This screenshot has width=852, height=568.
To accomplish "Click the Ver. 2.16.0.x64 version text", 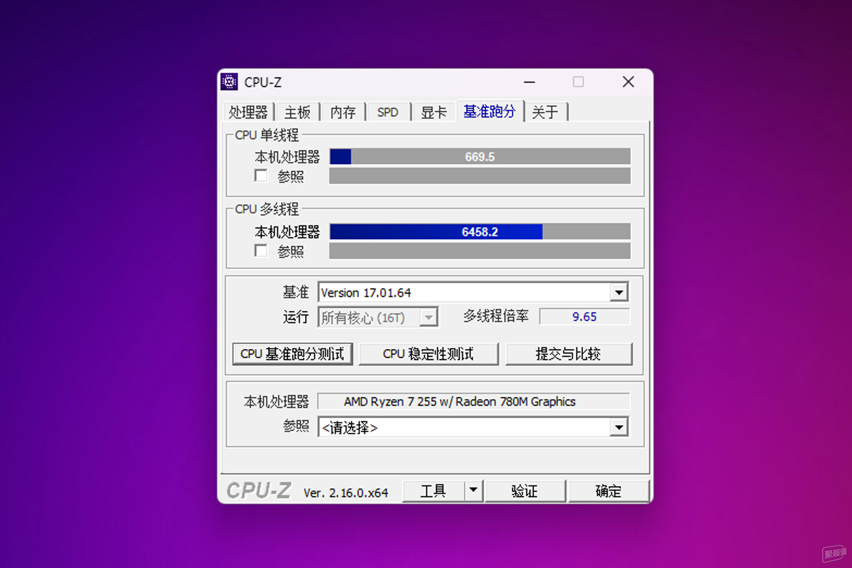I will pos(346,493).
